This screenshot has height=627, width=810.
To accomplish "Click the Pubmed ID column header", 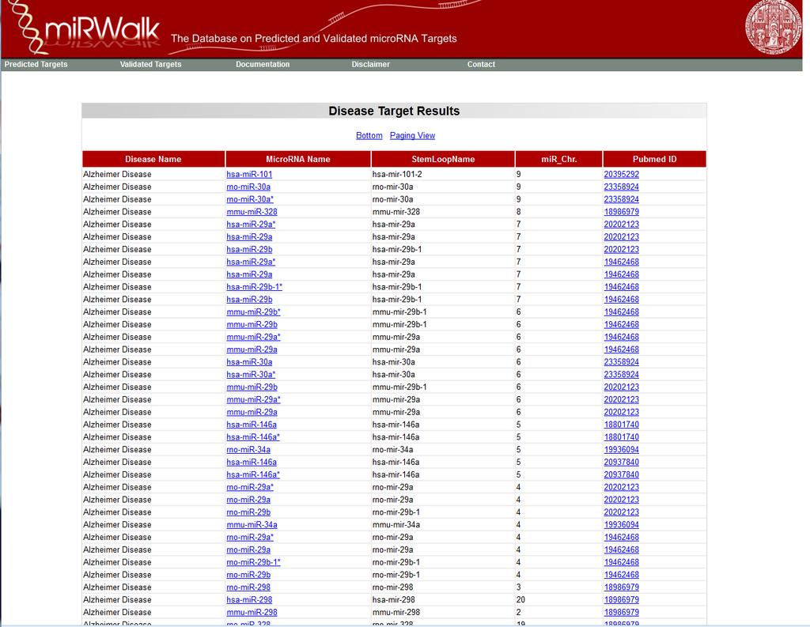I will pos(654,159).
